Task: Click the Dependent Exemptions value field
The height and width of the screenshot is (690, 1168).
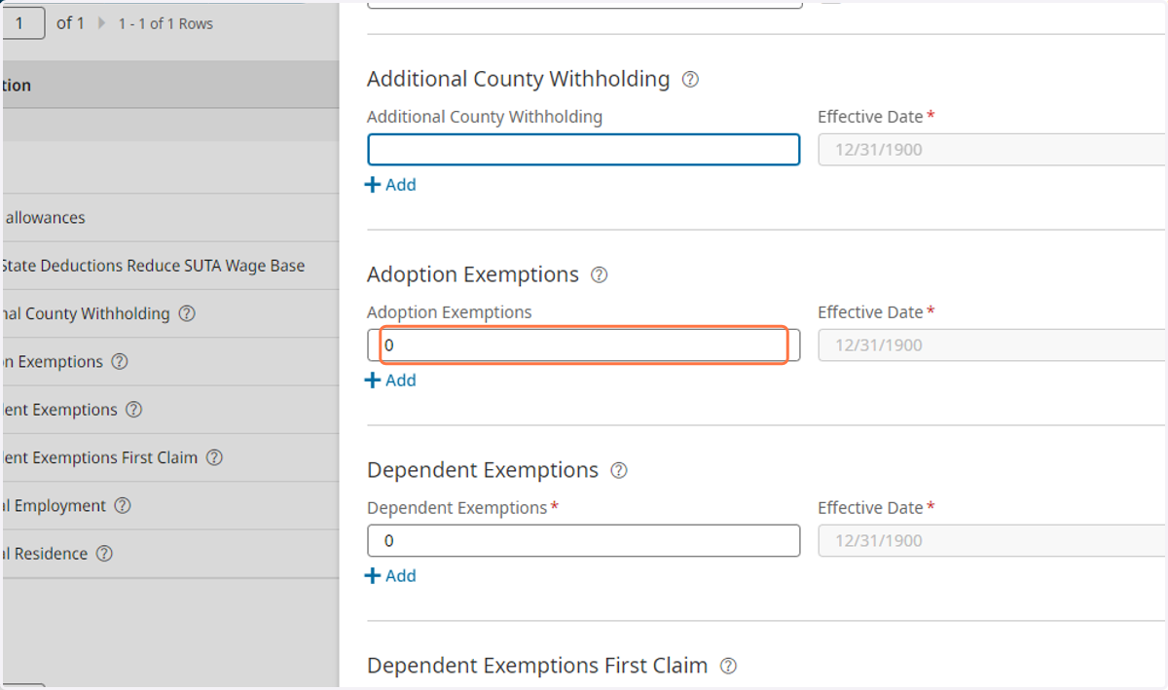Action: pos(584,541)
